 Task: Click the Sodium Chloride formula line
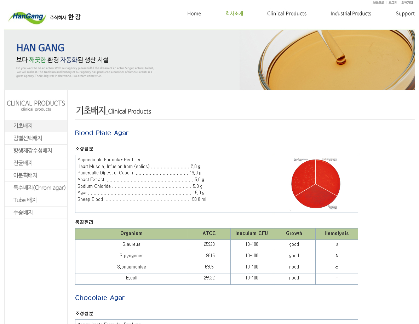[140, 186]
